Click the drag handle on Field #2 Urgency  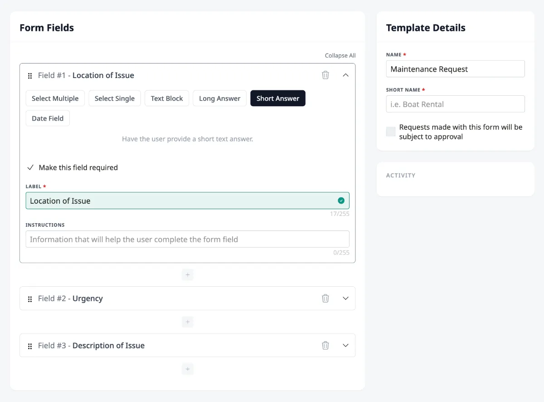[x=30, y=299]
